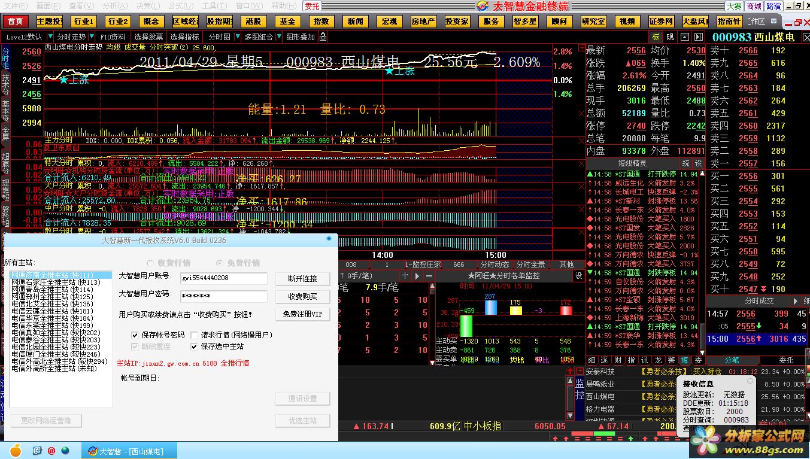Open the 工作区 workspace dropdown arrow
The image size is (810, 459).
click(775, 21)
